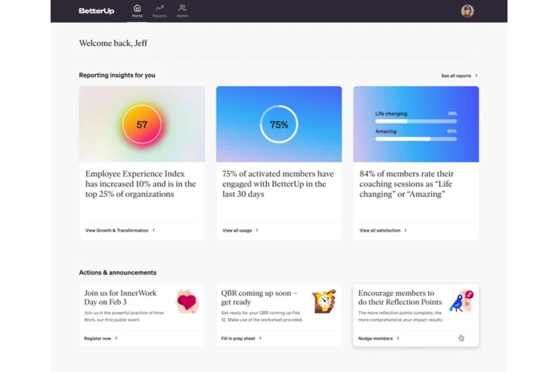Click the Life changing 24% progress bar
The width and height of the screenshot is (558, 372).
(416, 121)
